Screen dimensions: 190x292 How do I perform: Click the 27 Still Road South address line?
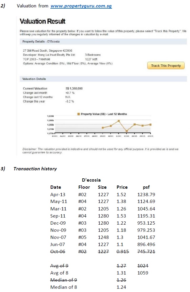[47, 51]
